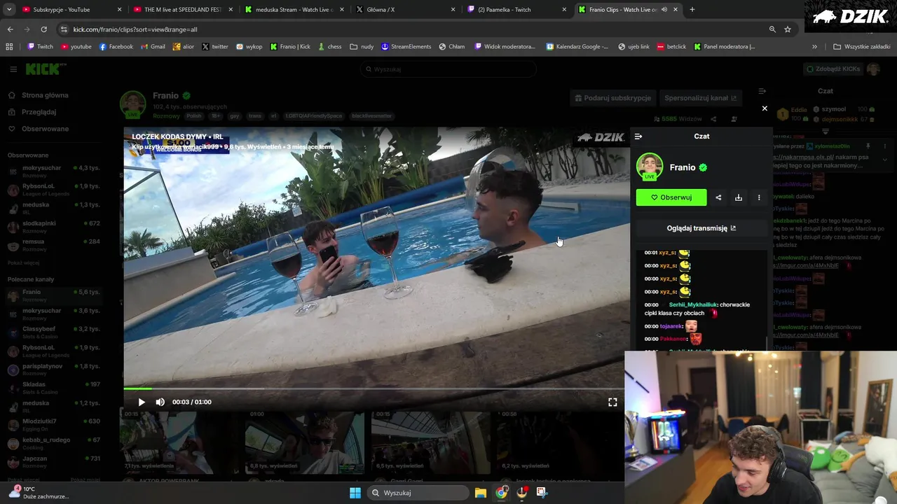The height and width of the screenshot is (504, 897).
Task: Close the clip overlay with the X
Action: 765,108
